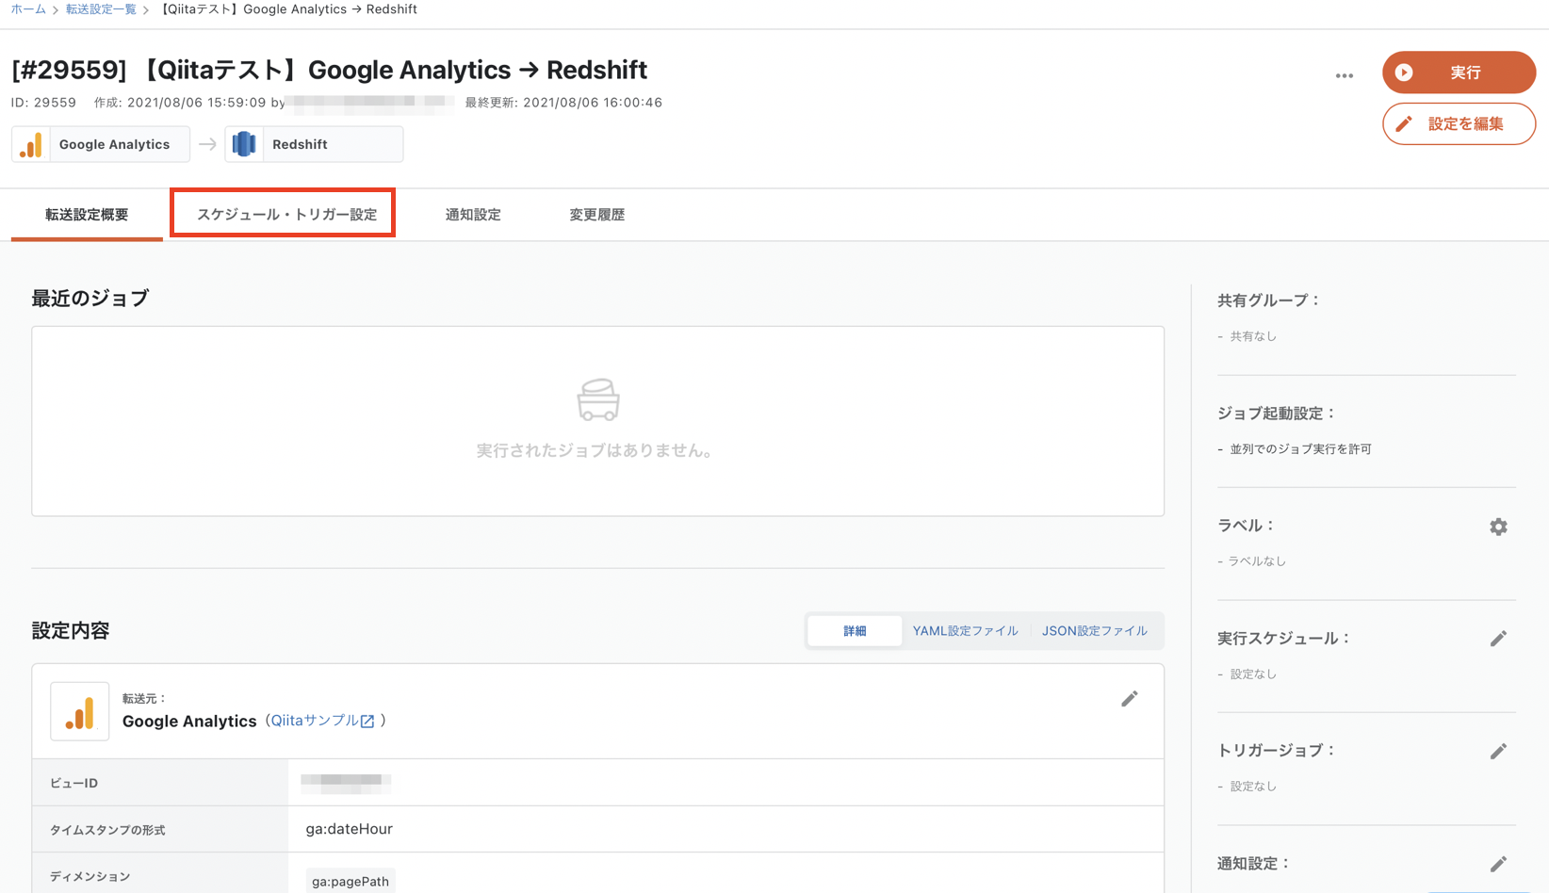This screenshot has width=1549, height=893.
Task: Click the play icon inside 実行 button
Action: (1404, 73)
